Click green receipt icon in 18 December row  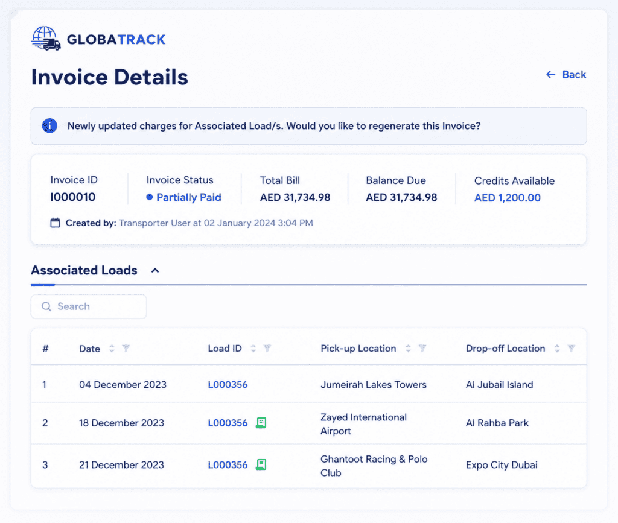(x=261, y=423)
